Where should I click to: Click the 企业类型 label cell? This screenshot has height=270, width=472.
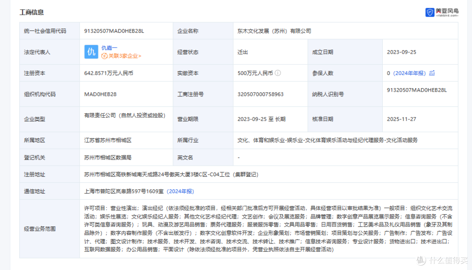coord(50,119)
